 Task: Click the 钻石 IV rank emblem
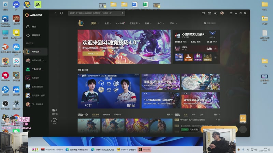[212, 33]
